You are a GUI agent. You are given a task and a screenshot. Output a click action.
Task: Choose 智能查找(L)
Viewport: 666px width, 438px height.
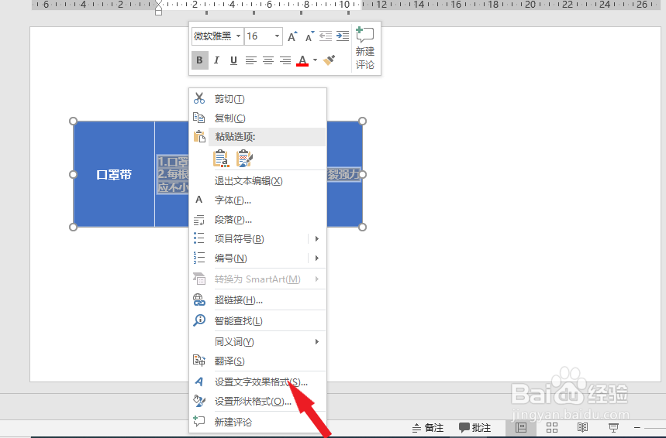point(258,321)
